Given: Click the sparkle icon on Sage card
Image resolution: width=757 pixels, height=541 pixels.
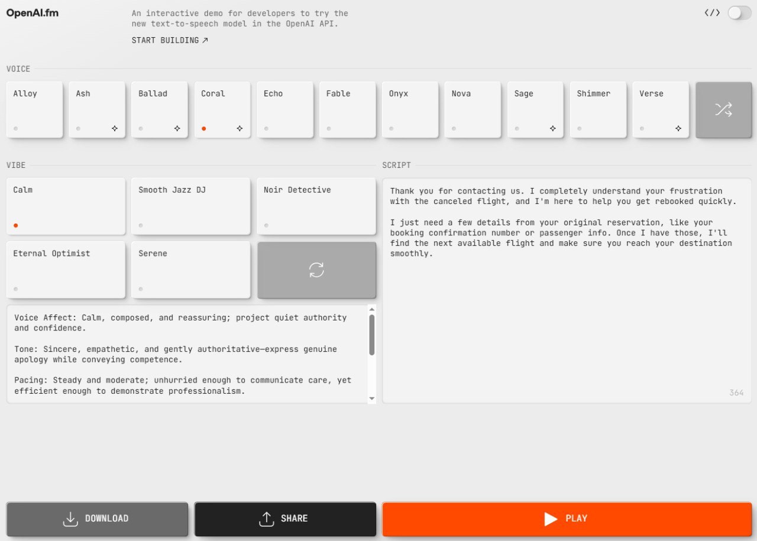Looking at the screenshot, I should 553,128.
